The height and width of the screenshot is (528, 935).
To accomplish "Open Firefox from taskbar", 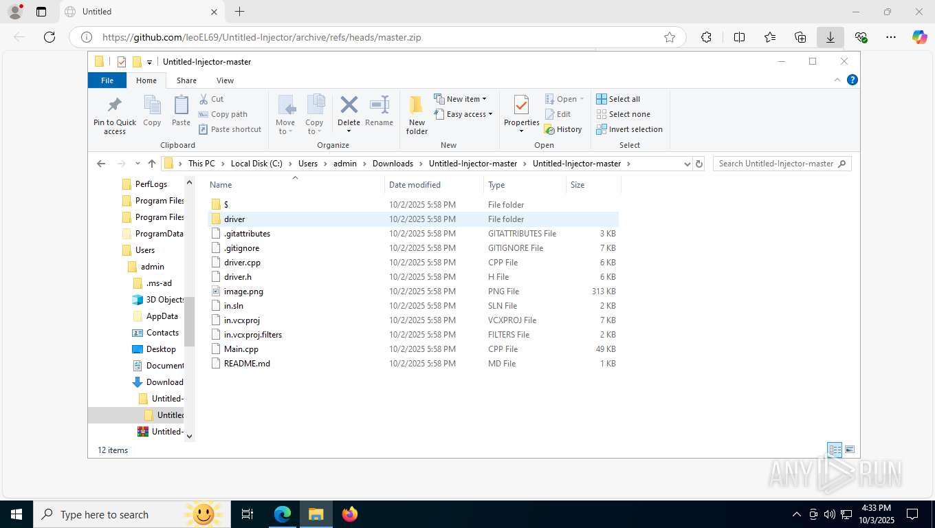I will (349, 514).
